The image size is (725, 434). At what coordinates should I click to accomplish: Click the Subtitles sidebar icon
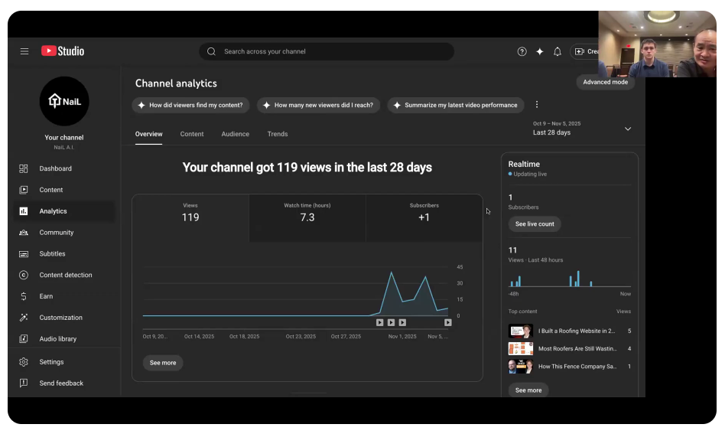(24, 253)
